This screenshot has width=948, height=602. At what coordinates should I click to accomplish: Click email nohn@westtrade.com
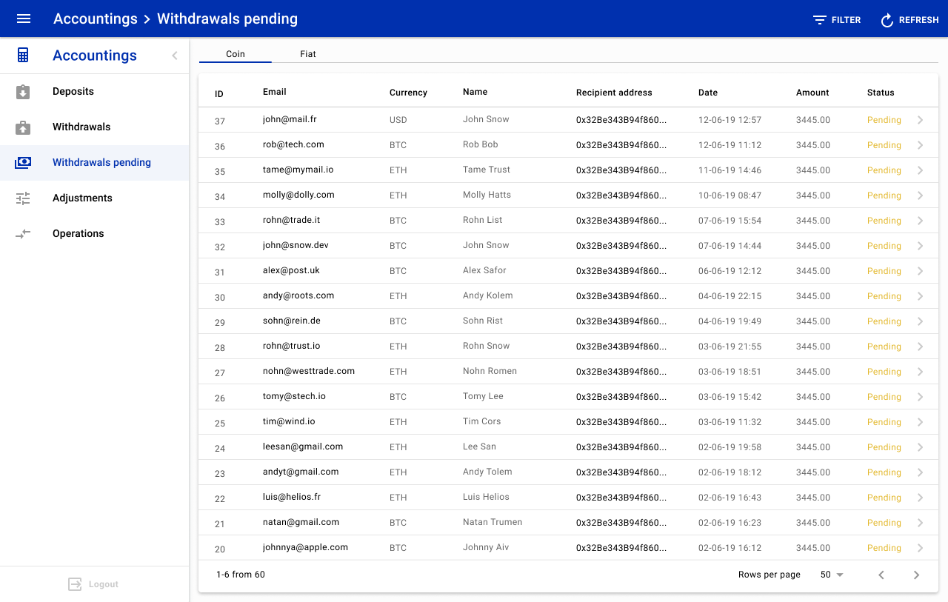pyautogui.click(x=309, y=371)
